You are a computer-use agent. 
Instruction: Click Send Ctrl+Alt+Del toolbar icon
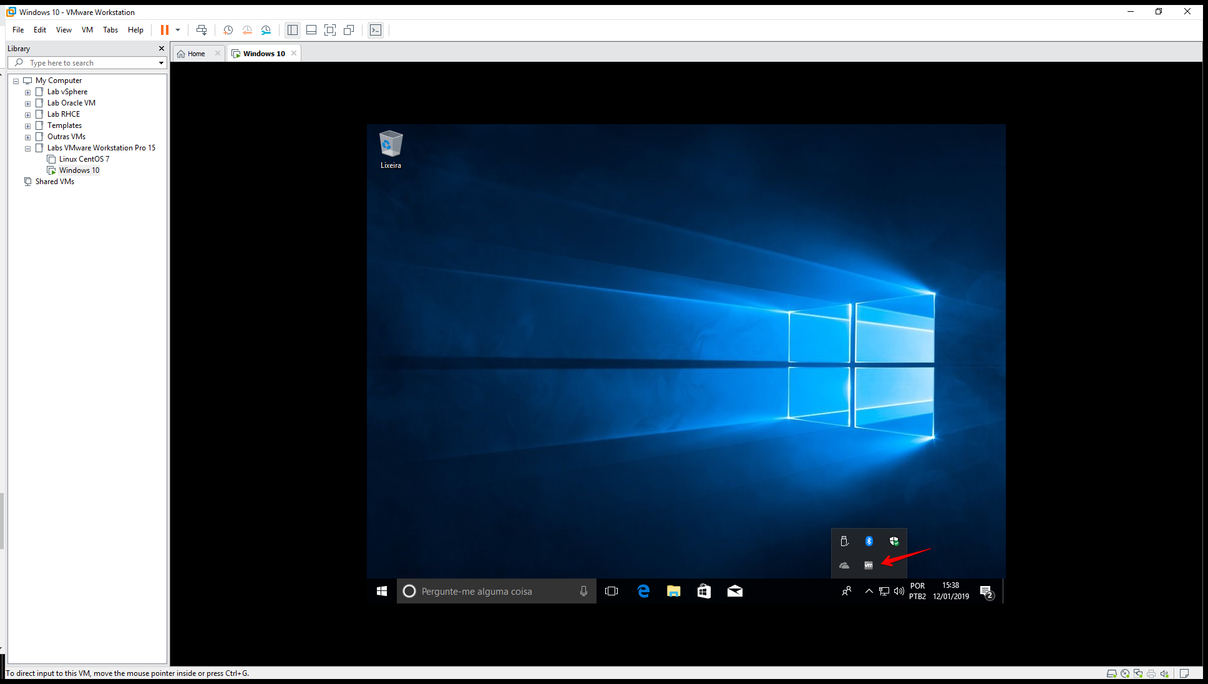202,30
